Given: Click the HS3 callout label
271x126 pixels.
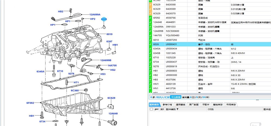Looking at the screenshot, I should (103, 74).
